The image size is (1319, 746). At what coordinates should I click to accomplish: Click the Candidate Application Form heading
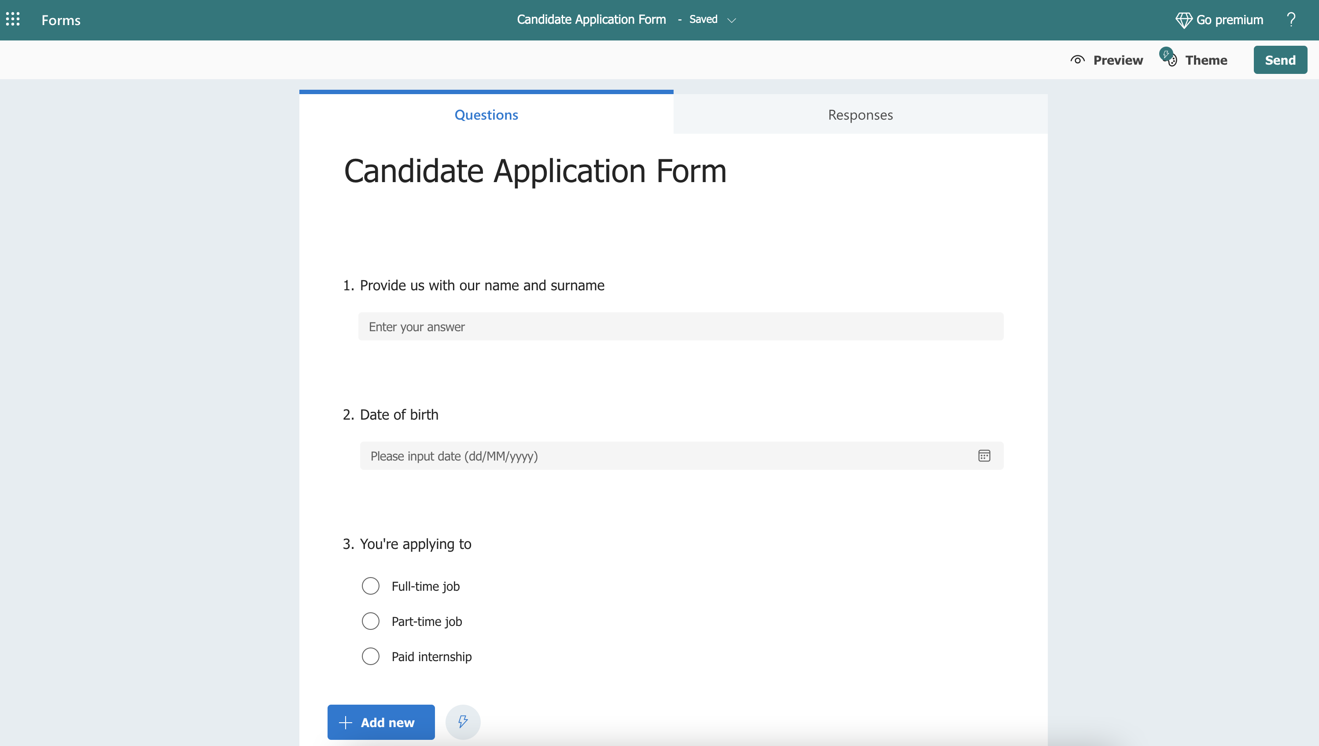click(535, 171)
